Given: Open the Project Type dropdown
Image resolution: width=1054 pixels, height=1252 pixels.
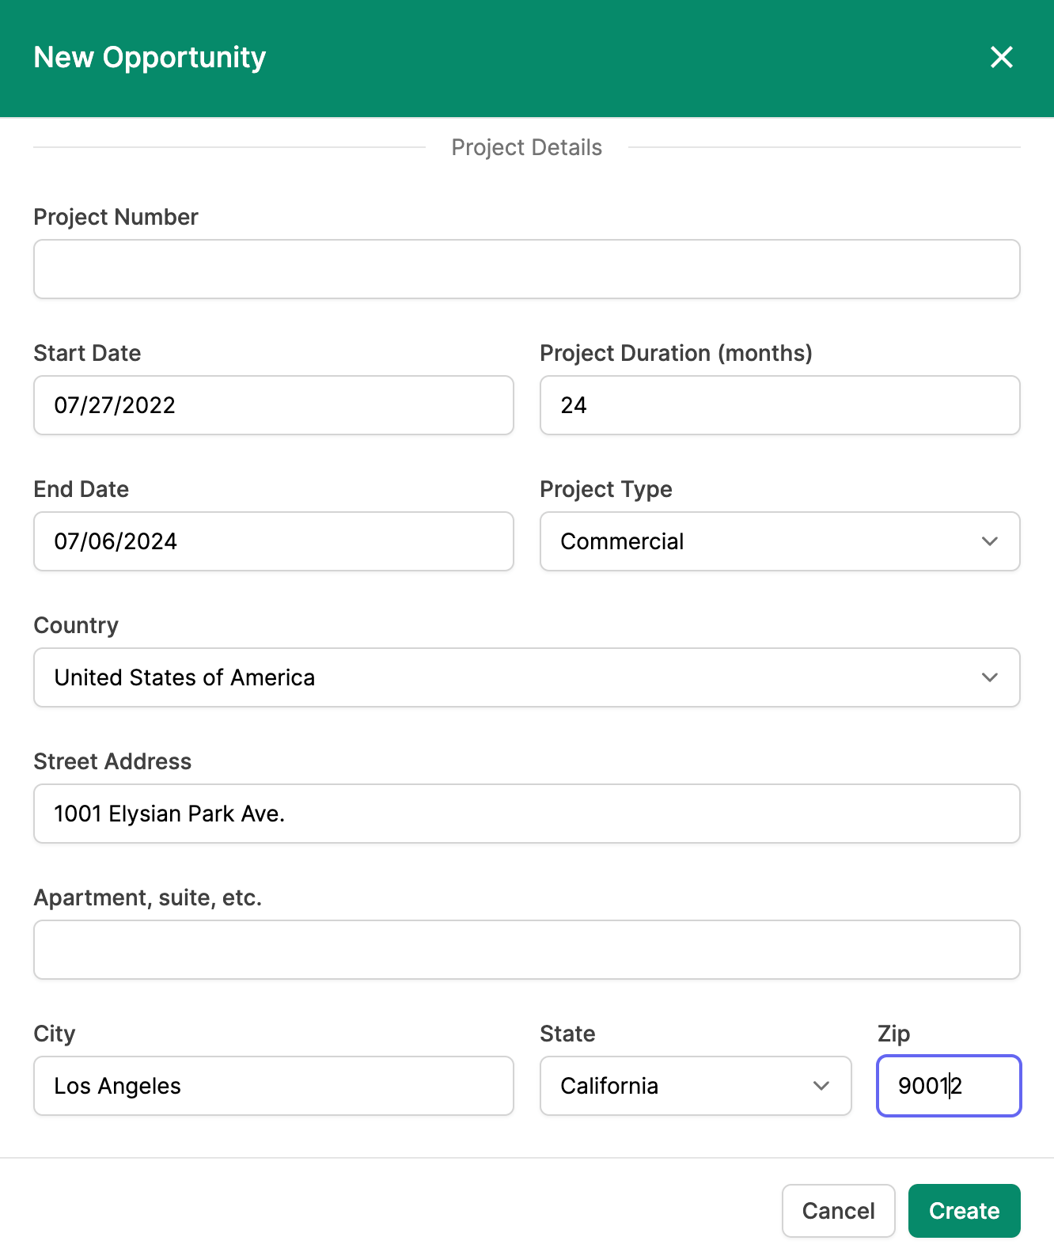Looking at the screenshot, I should point(780,541).
